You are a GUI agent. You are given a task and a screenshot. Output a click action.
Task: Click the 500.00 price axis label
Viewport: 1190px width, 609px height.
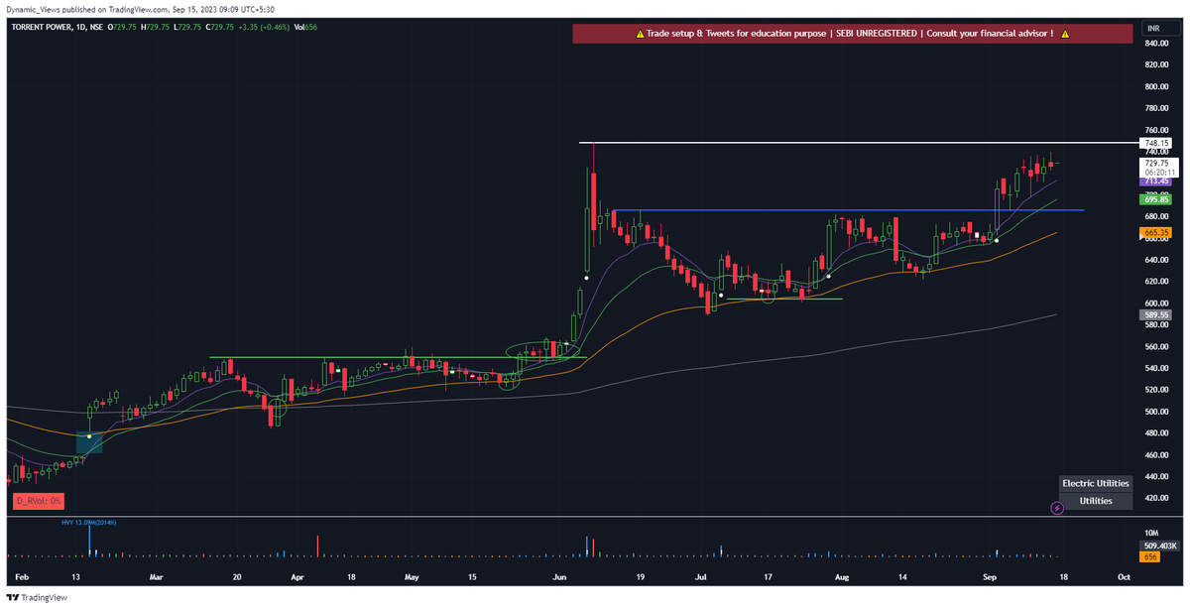pos(1156,413)
